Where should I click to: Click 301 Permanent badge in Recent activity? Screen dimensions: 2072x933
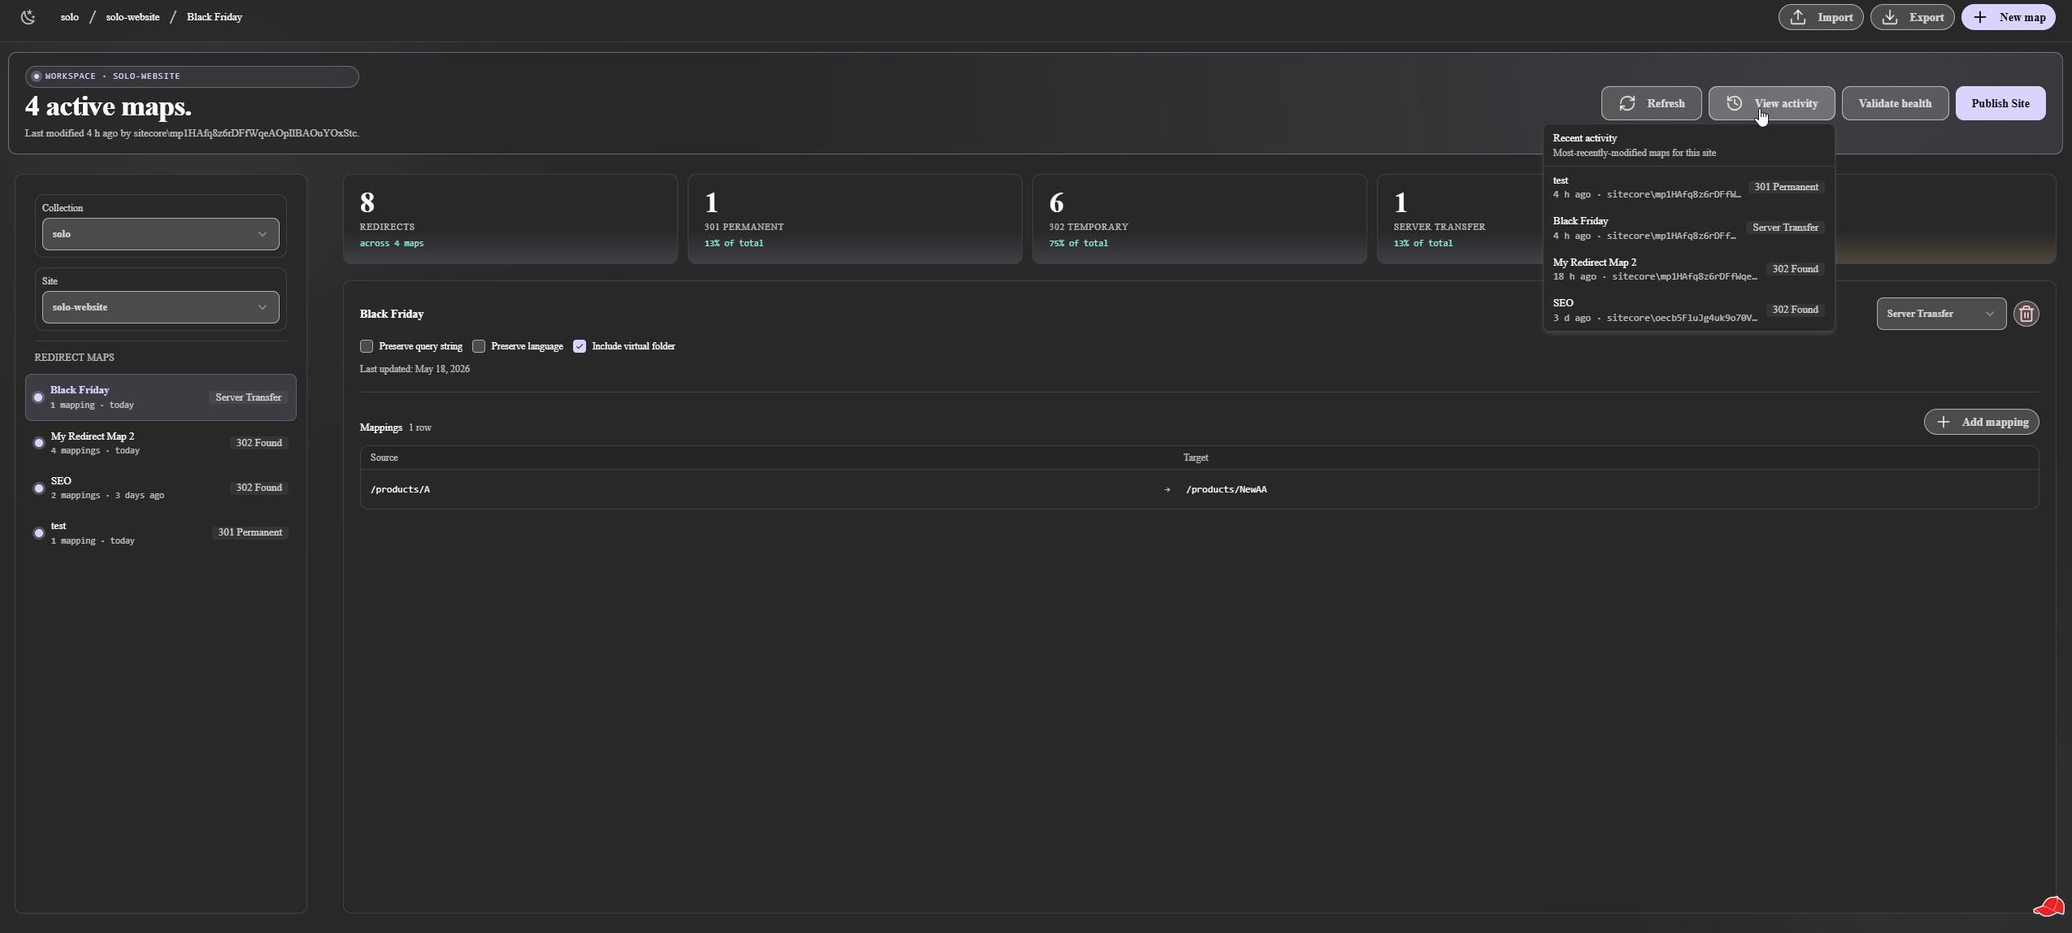click(x=1786, y=187)
